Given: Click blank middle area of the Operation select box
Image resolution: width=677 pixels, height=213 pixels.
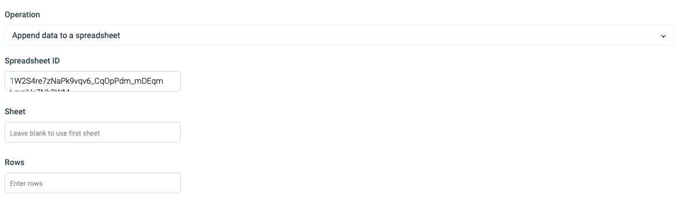Looking at the screenshot, I should 389,35.
